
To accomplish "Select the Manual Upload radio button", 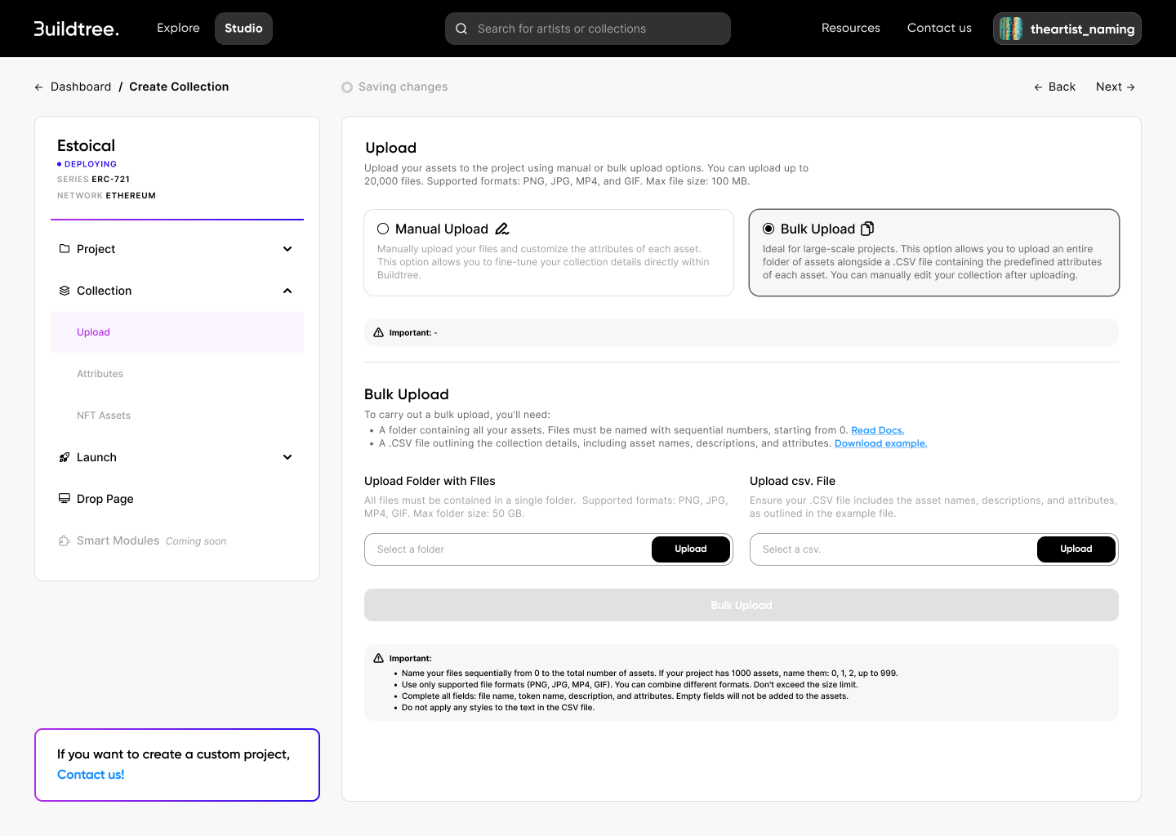I will (383, 229).
